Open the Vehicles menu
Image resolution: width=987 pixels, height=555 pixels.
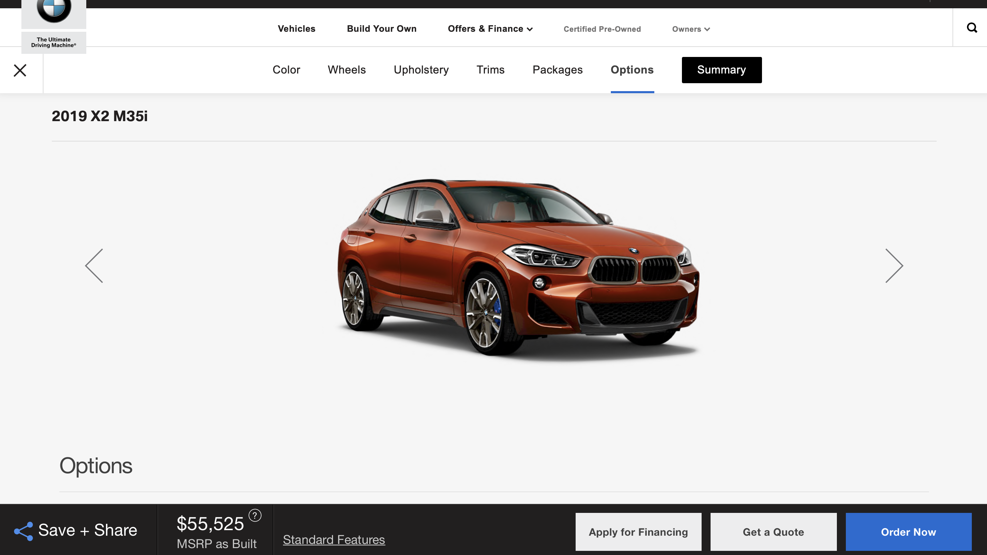click(x=296, y=29)
